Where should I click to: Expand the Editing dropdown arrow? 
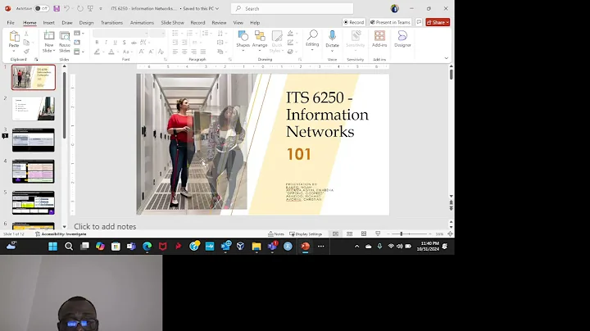[312, 50]
